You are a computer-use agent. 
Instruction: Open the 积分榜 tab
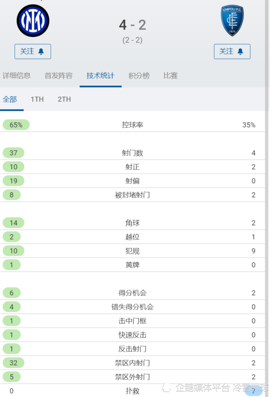[139, 76]
